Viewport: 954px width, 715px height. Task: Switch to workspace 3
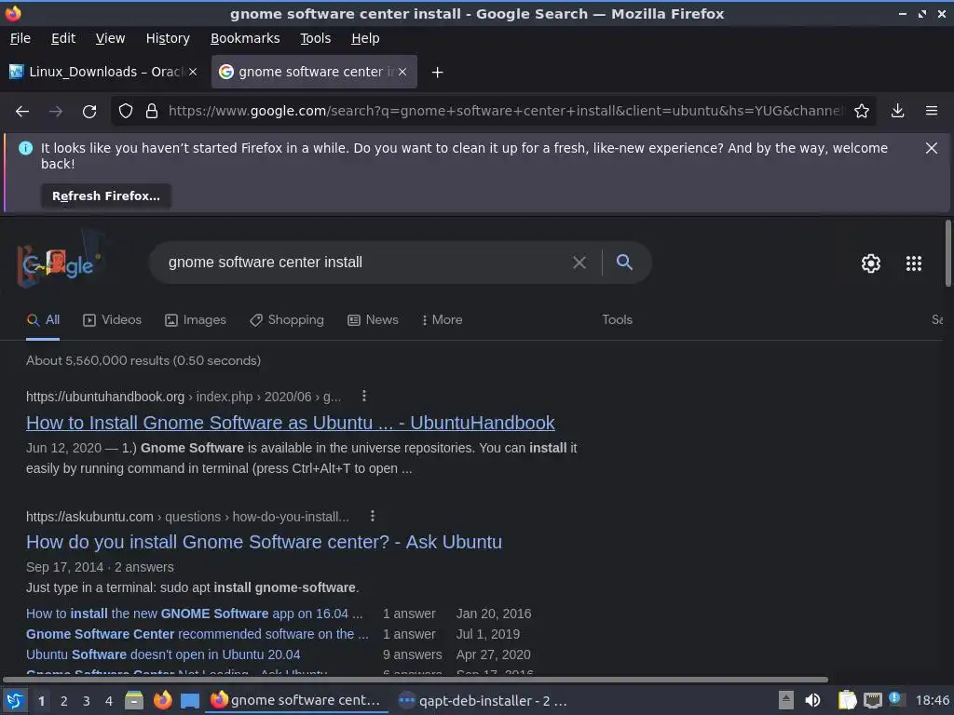point(87,701)
